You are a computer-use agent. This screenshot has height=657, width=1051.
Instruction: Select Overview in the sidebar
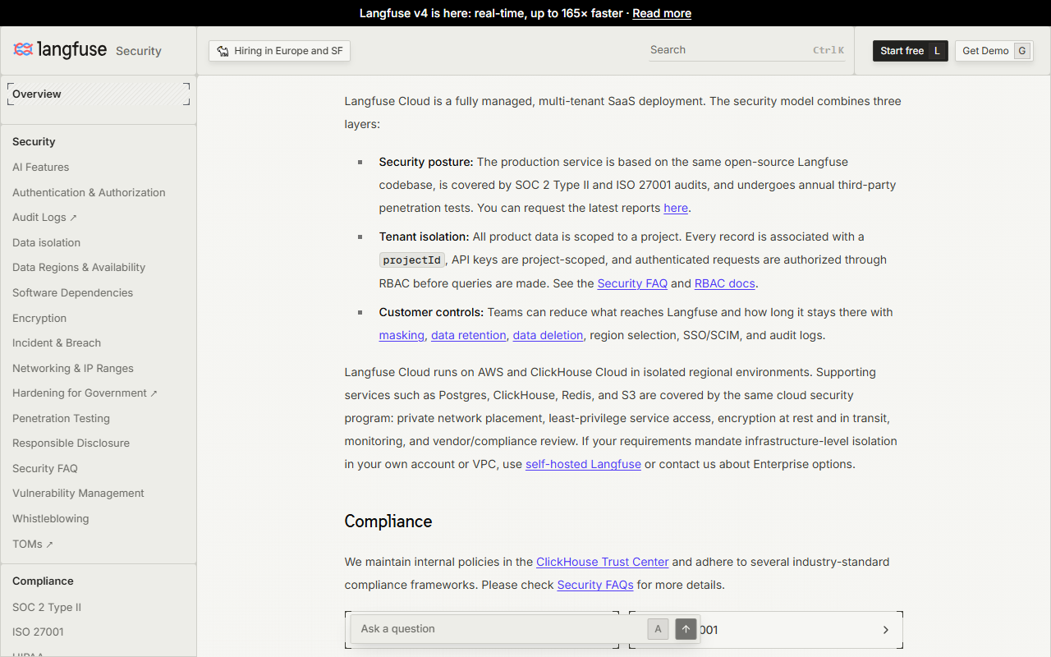coord(99,94)
